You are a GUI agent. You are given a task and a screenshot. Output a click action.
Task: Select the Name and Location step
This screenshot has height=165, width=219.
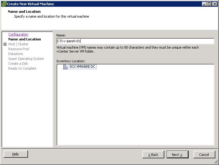click(25, 39)
